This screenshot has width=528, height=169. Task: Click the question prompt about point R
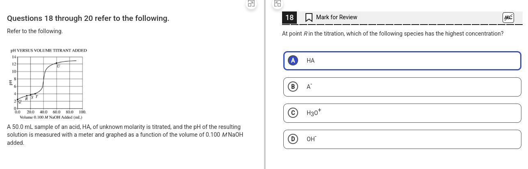pyautogui.click(x=393, y=34)
